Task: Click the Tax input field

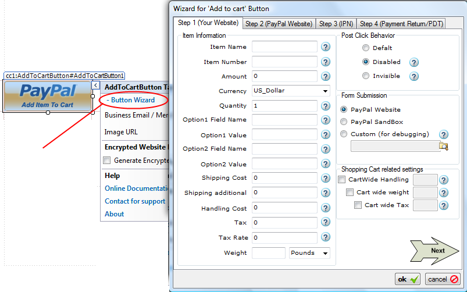Action: tap(284, 223)
